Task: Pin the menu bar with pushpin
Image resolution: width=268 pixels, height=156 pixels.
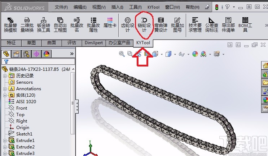Action: pos(207,7)
